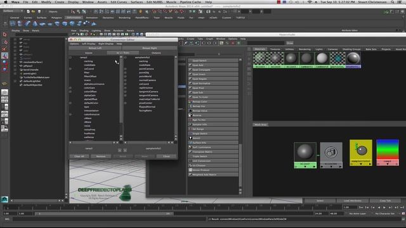
Task: Select the ramp2 node in the Hypershade work area
Action: tap(388, 153)
